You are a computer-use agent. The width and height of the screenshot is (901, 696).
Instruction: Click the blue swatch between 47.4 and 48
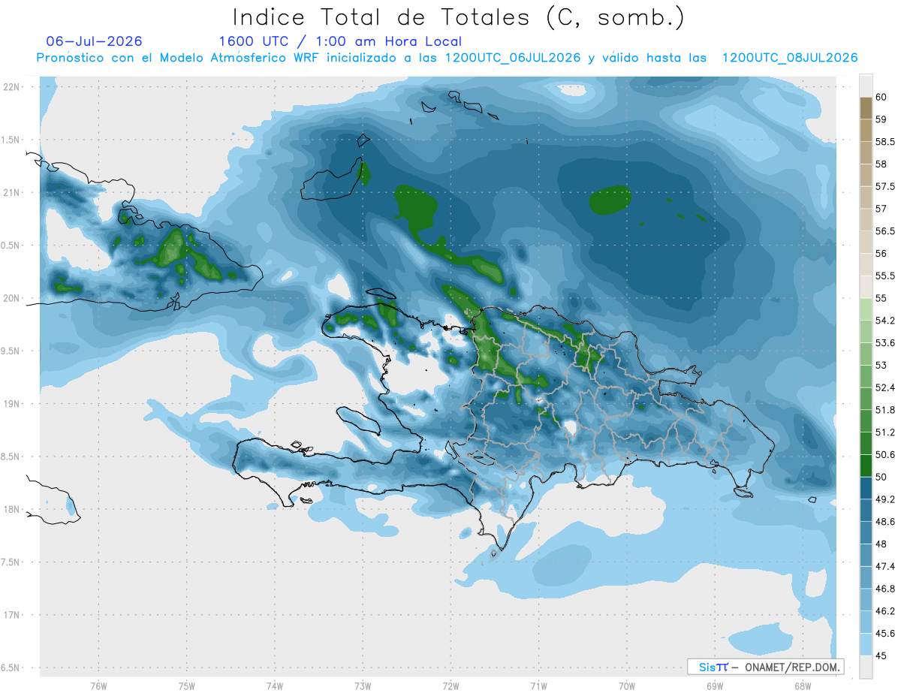point(866,555)
